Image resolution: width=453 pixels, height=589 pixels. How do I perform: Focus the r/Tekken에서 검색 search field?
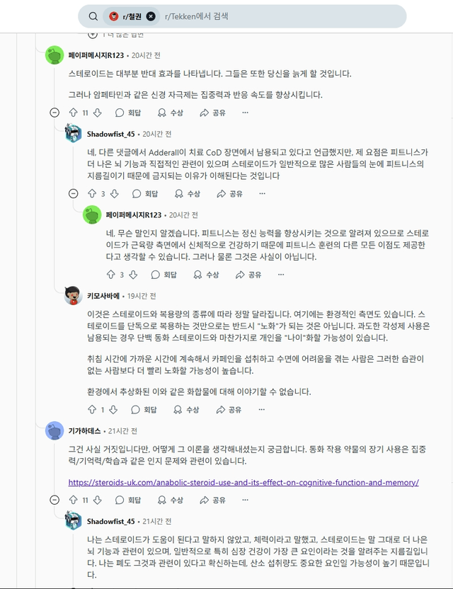[276, 16]
